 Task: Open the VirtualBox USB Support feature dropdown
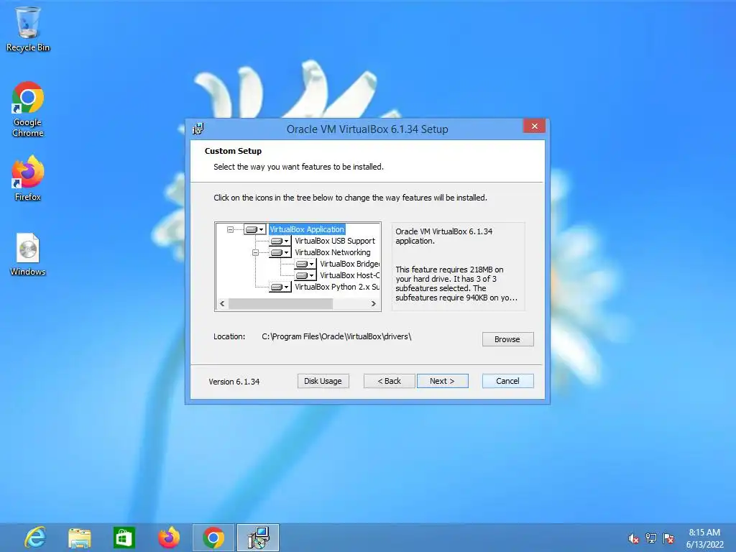pos(280,241)
